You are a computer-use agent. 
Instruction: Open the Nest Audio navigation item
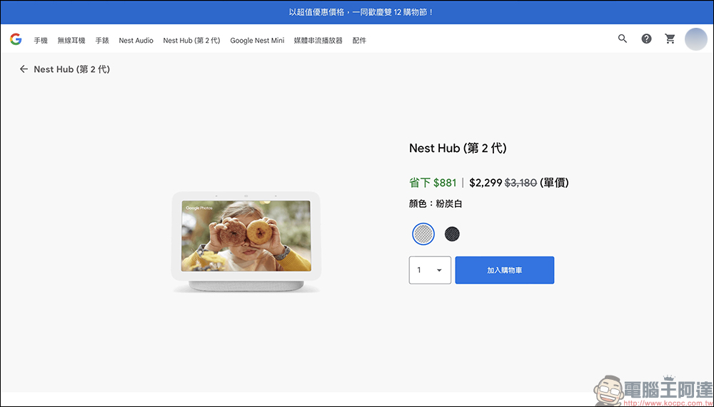pos(136,41)
